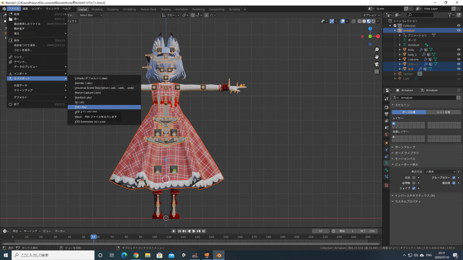Select レスト位置 button in Skeleton panel
This screenshot has width=463, height=260.
click(x=443, y=112)
